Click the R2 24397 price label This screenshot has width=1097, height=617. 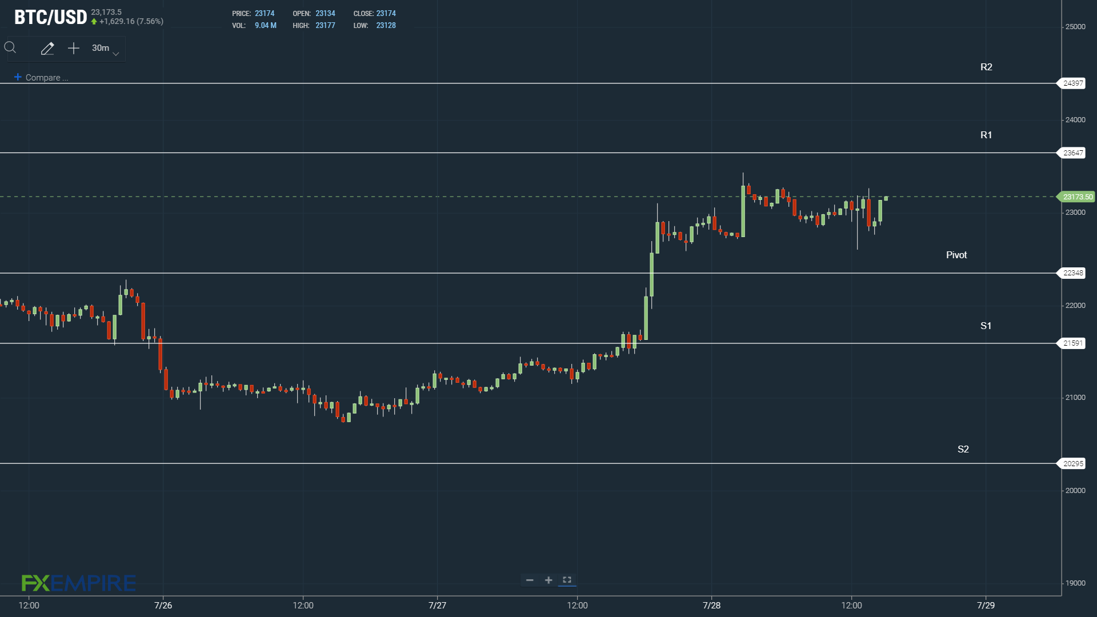click(x=1072, y=83)
